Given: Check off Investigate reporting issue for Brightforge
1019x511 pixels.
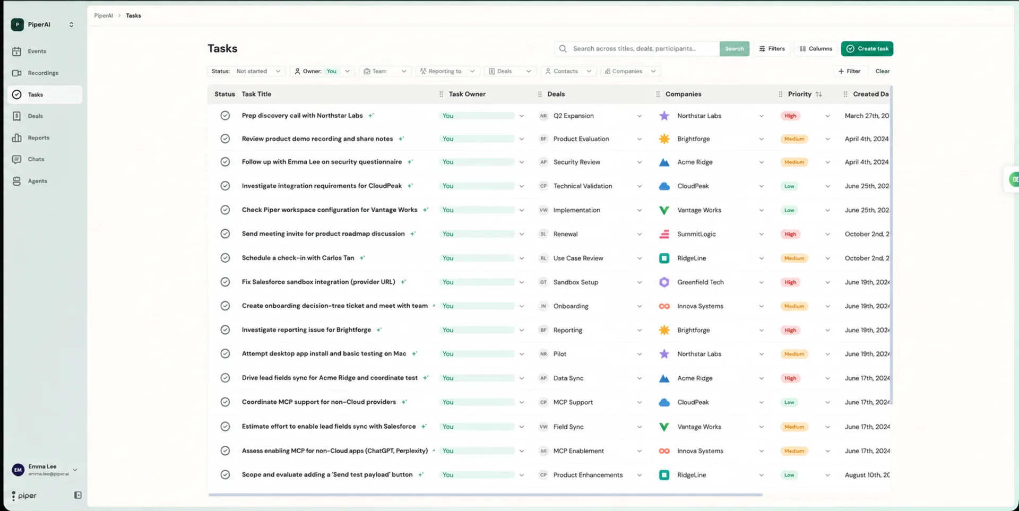Looking at the screenshot, I should pyautogui.click(x=225, y=330).
